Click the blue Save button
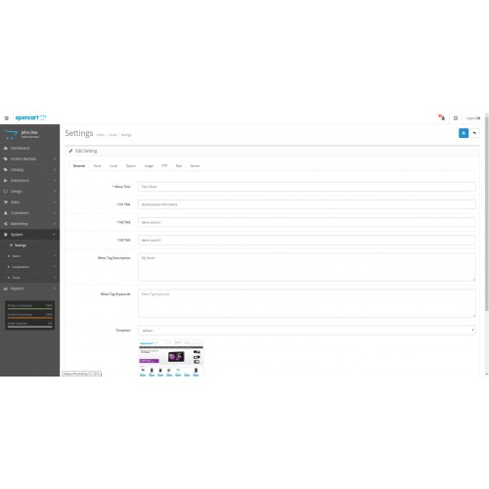Screen dimensions: 489x489 coord(464,133)
